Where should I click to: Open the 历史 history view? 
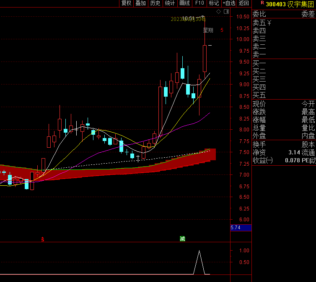[155, 3]
